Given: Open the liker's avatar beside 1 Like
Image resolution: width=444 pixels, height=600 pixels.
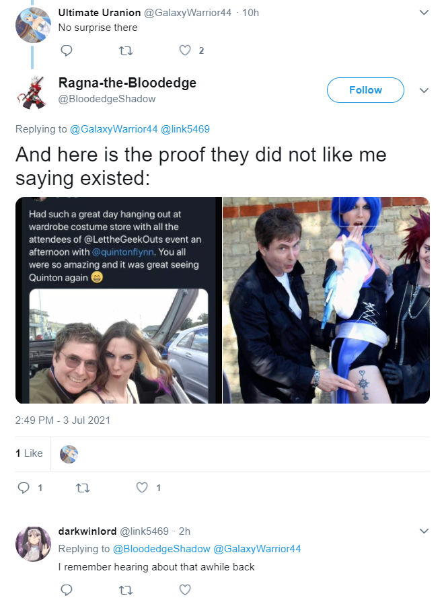Looking at the screenshot, I should coord(69,454).
